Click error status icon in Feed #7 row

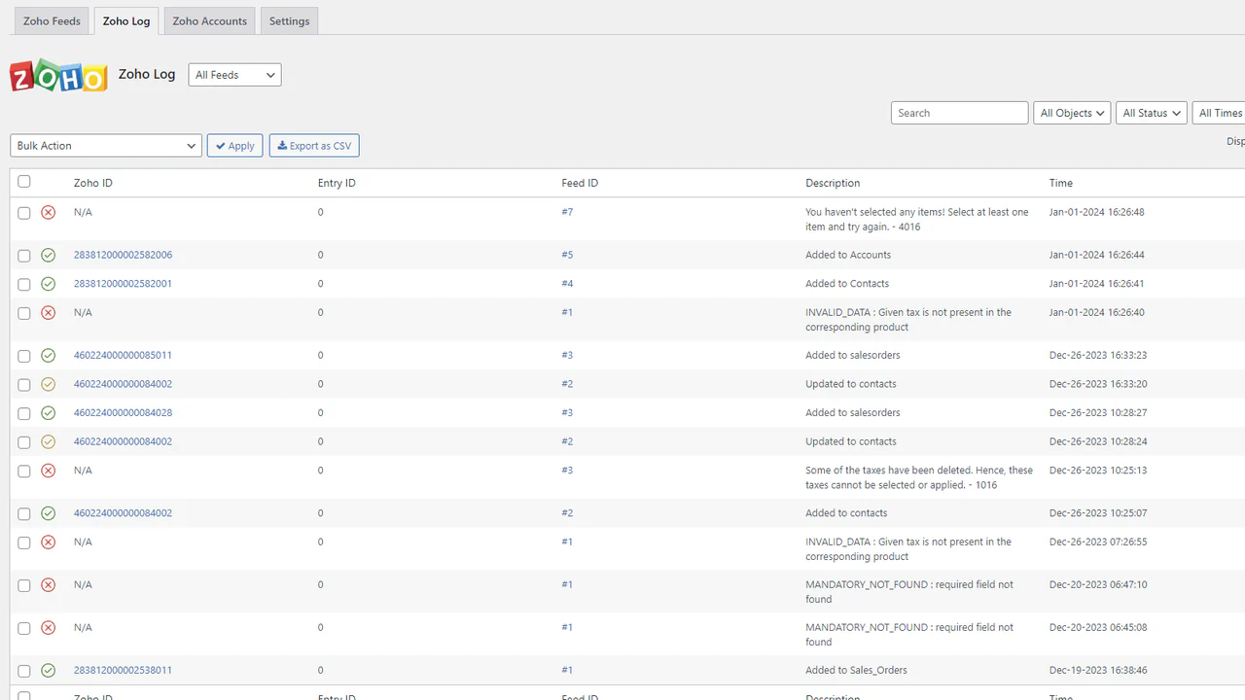(49, 212)
